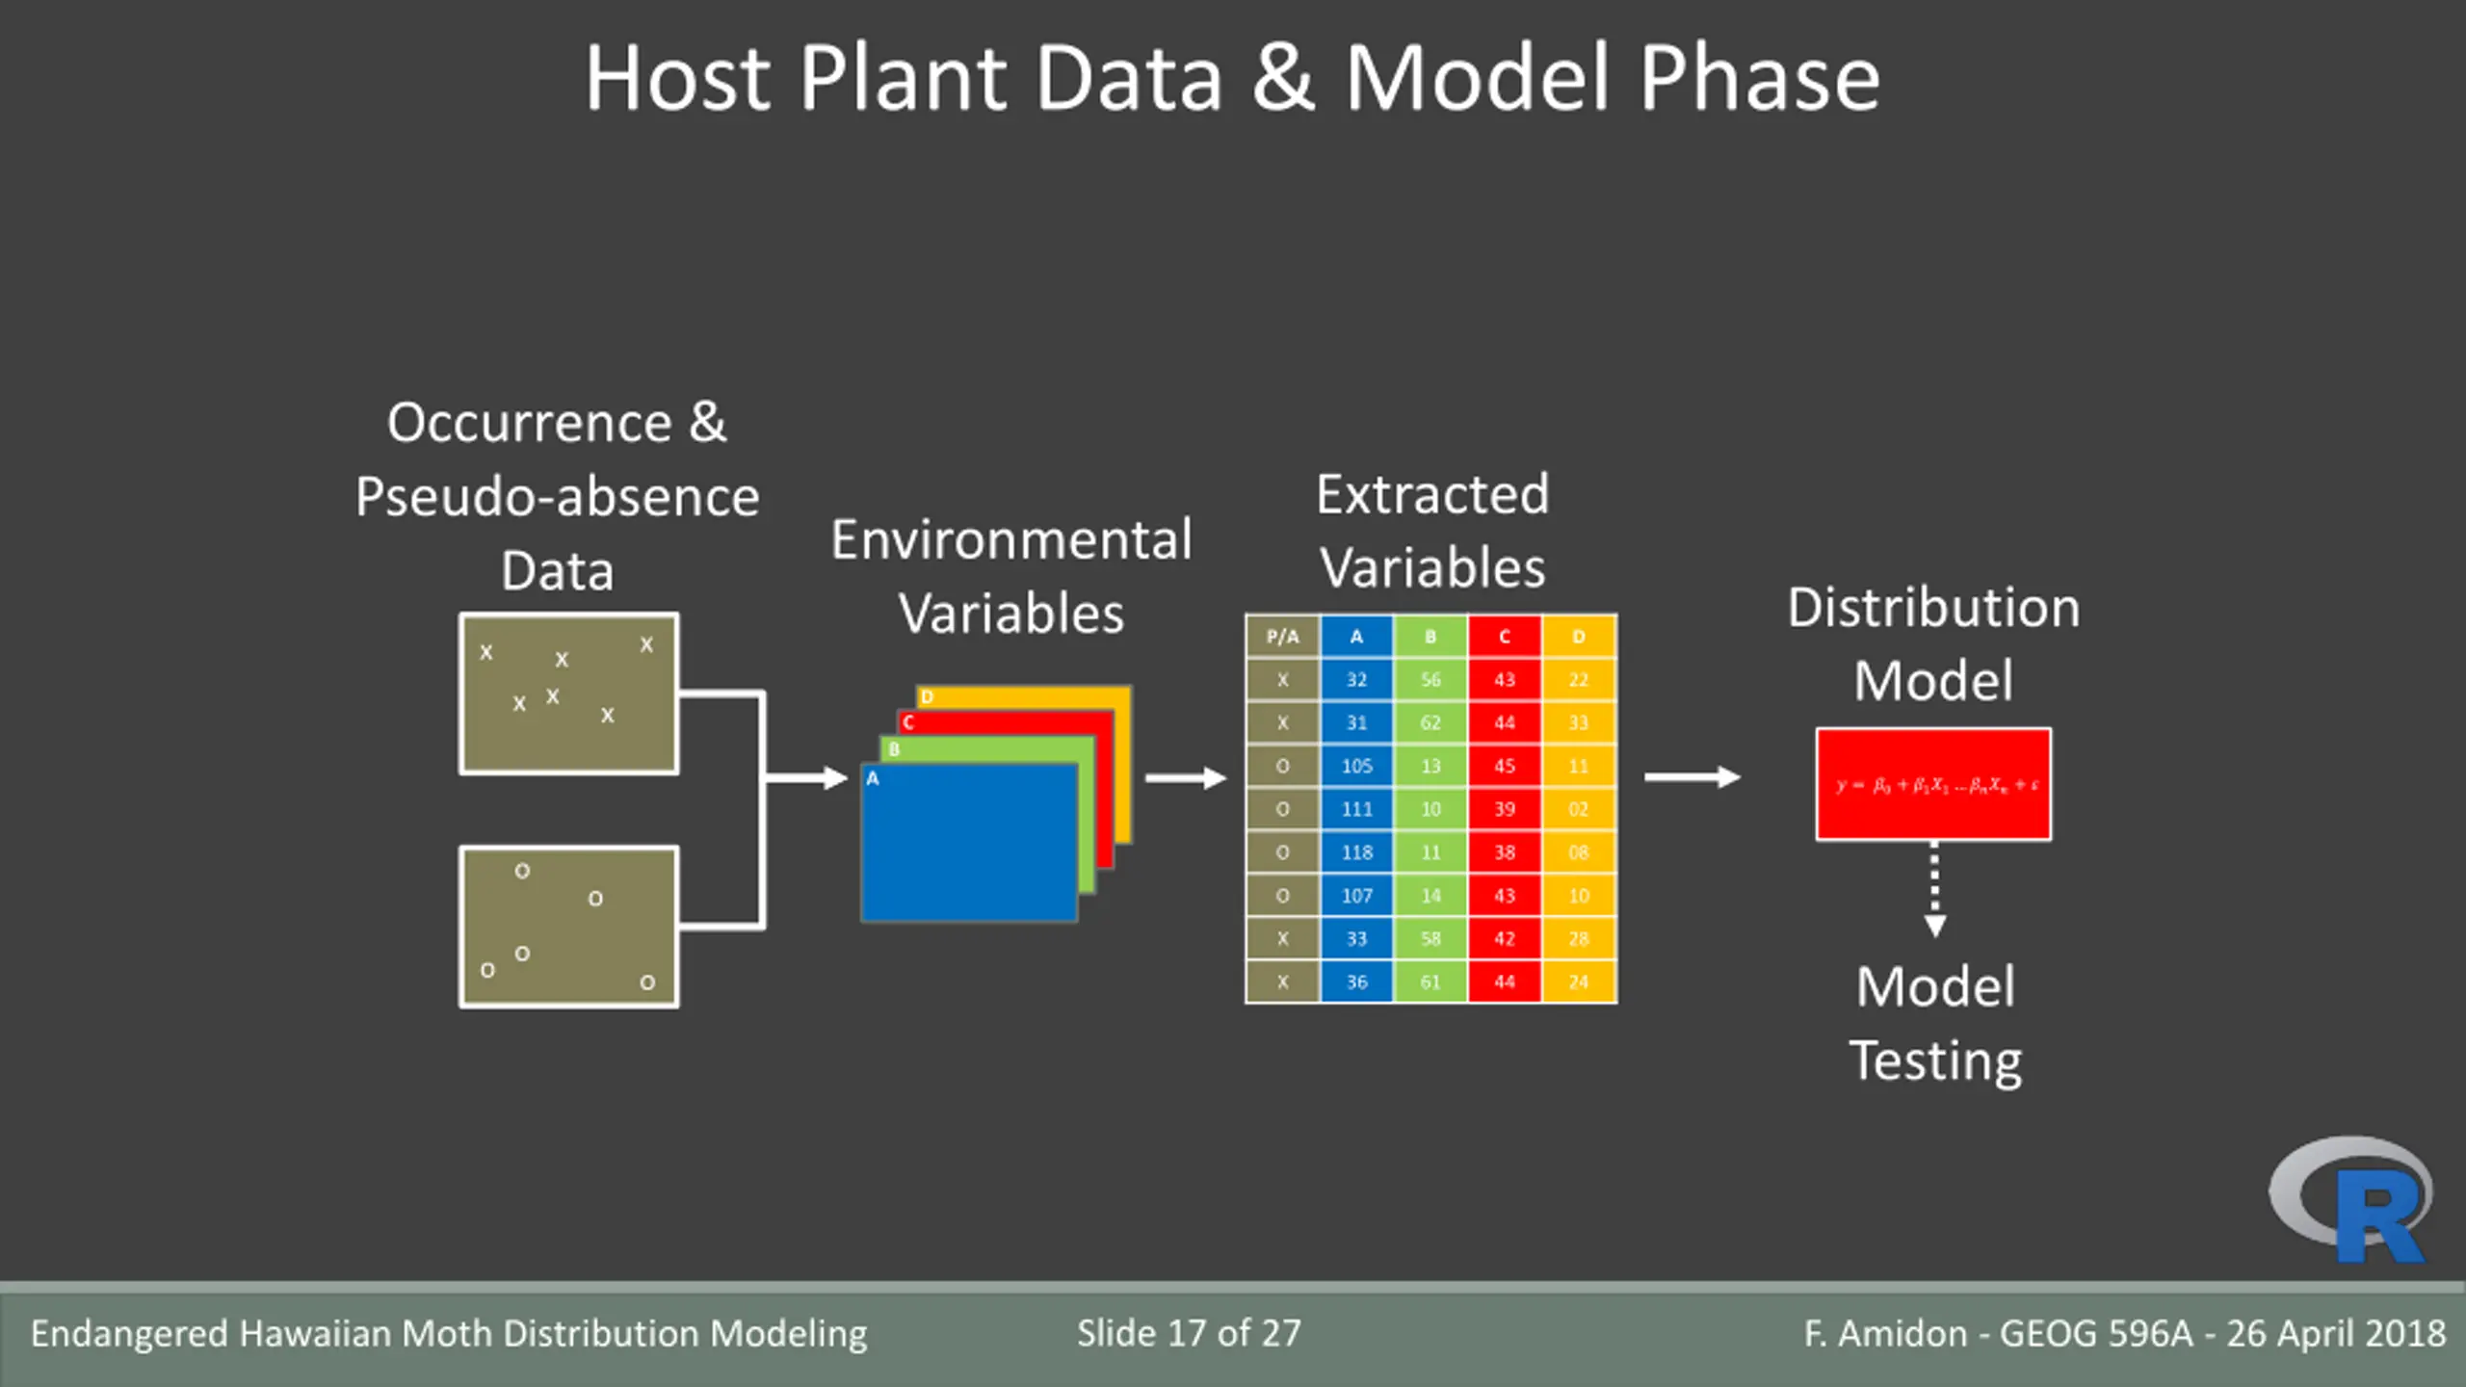Select the blue layer card labeled A

[969, 843]
